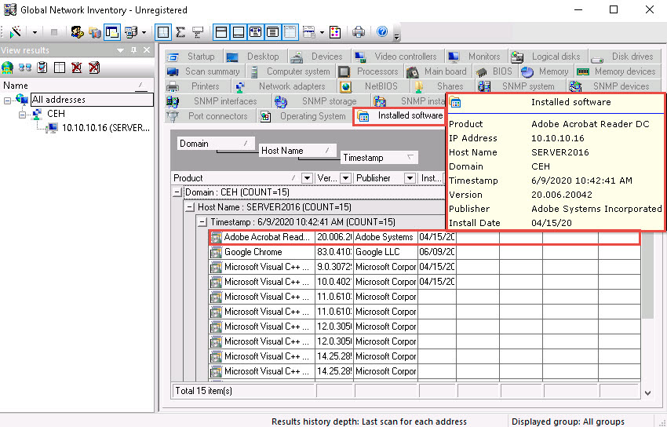Toggle the grid lines toolbar button left of sigma
Screen dimensions: 667x427
[x=163, y=32]
